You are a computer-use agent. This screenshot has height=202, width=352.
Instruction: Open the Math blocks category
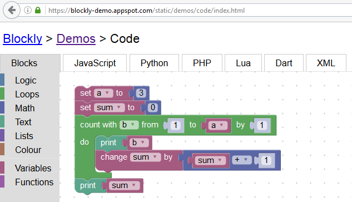(24, 108)
